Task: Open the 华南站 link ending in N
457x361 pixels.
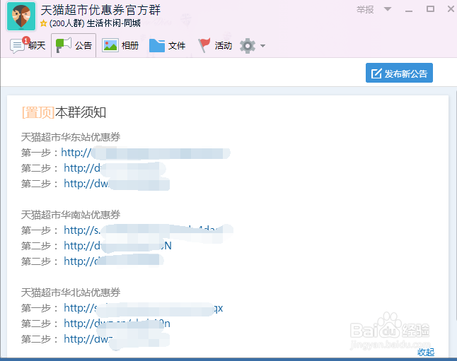Action: [x=117, y=246]
